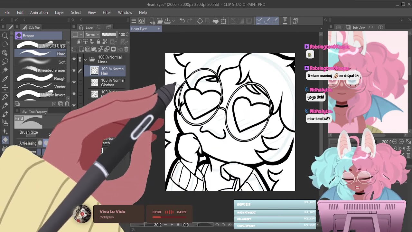Select the Operation object tool
This screenshot has height=232, width=412.
click(5, 53)
